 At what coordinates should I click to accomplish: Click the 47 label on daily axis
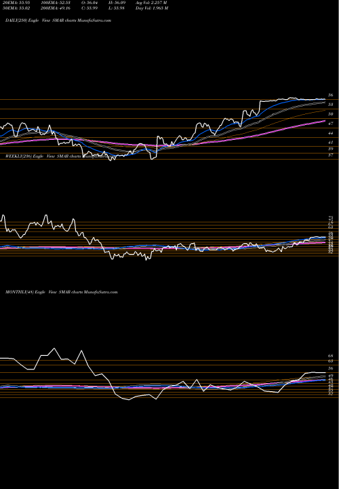(331, 124)
